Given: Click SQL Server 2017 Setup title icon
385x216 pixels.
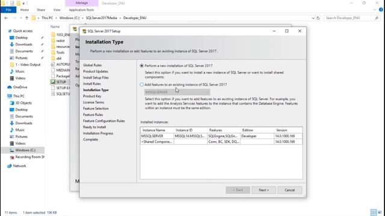Looking at the screenshot, I should (x=84, y=31).
